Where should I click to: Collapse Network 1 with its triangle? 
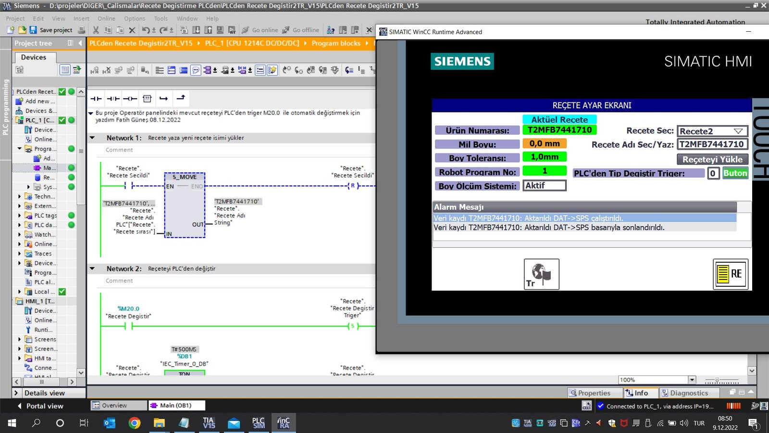point(92,138)
